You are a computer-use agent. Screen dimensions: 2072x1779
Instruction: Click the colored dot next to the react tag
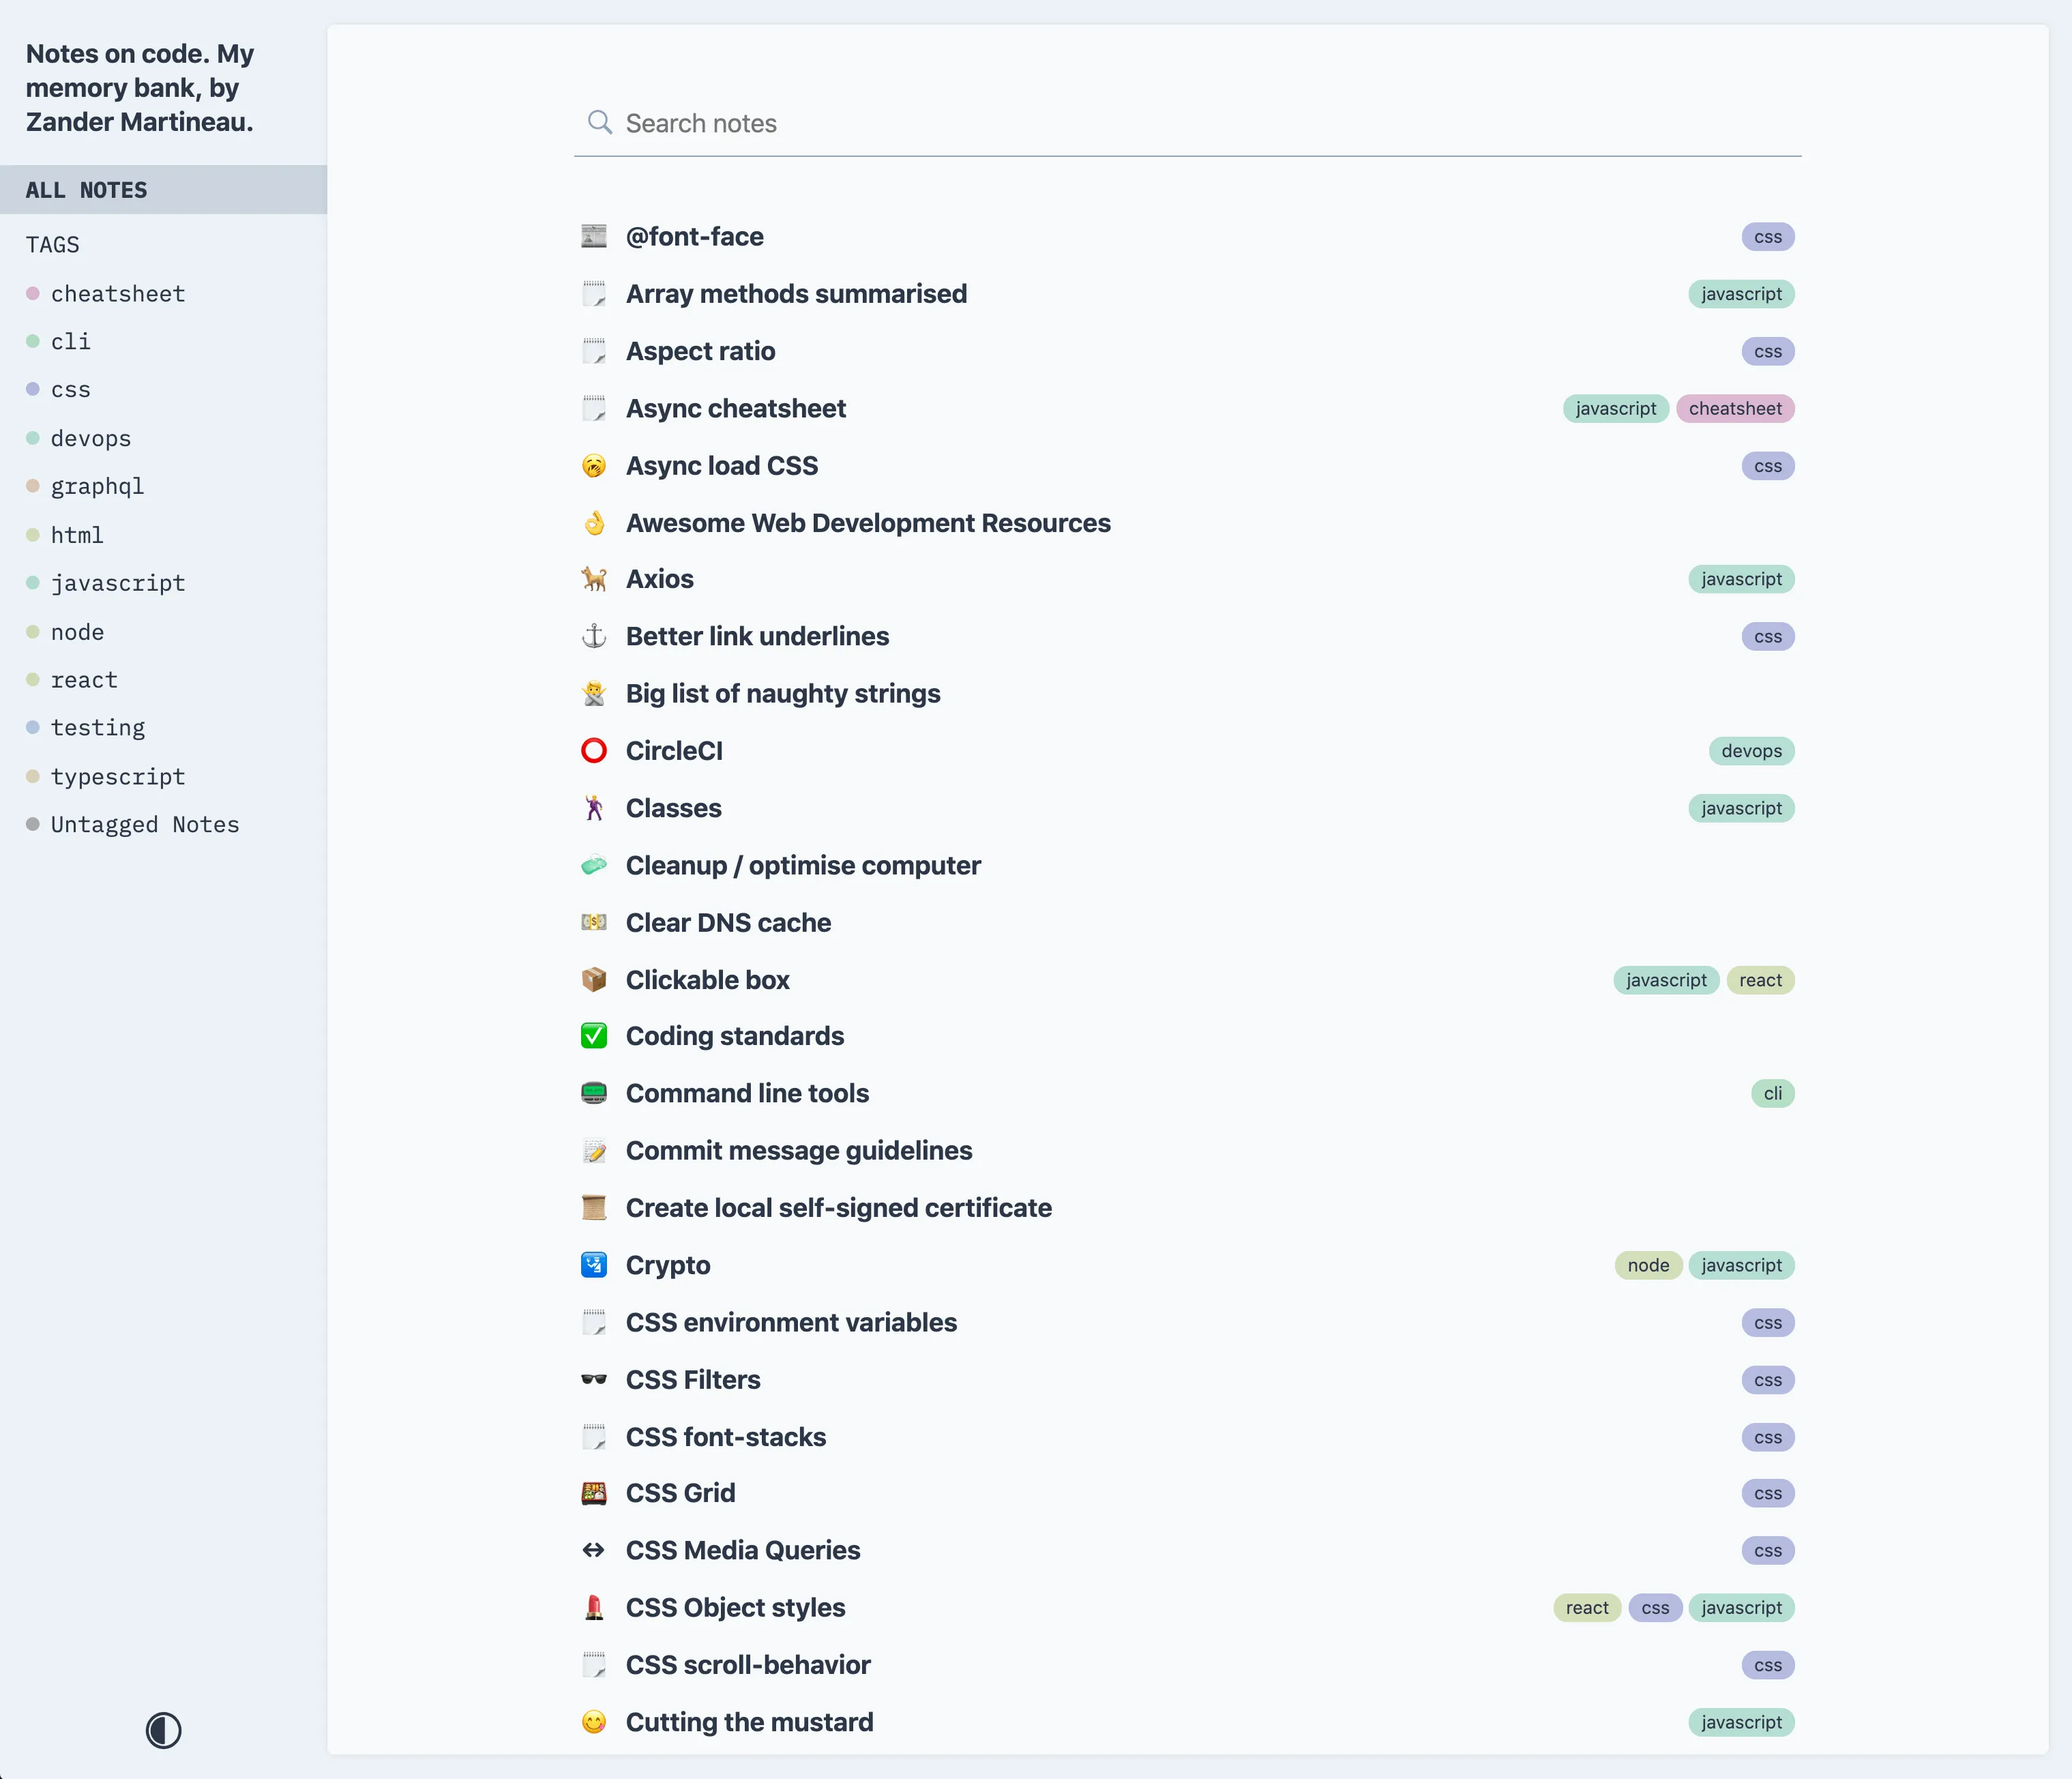33,679
